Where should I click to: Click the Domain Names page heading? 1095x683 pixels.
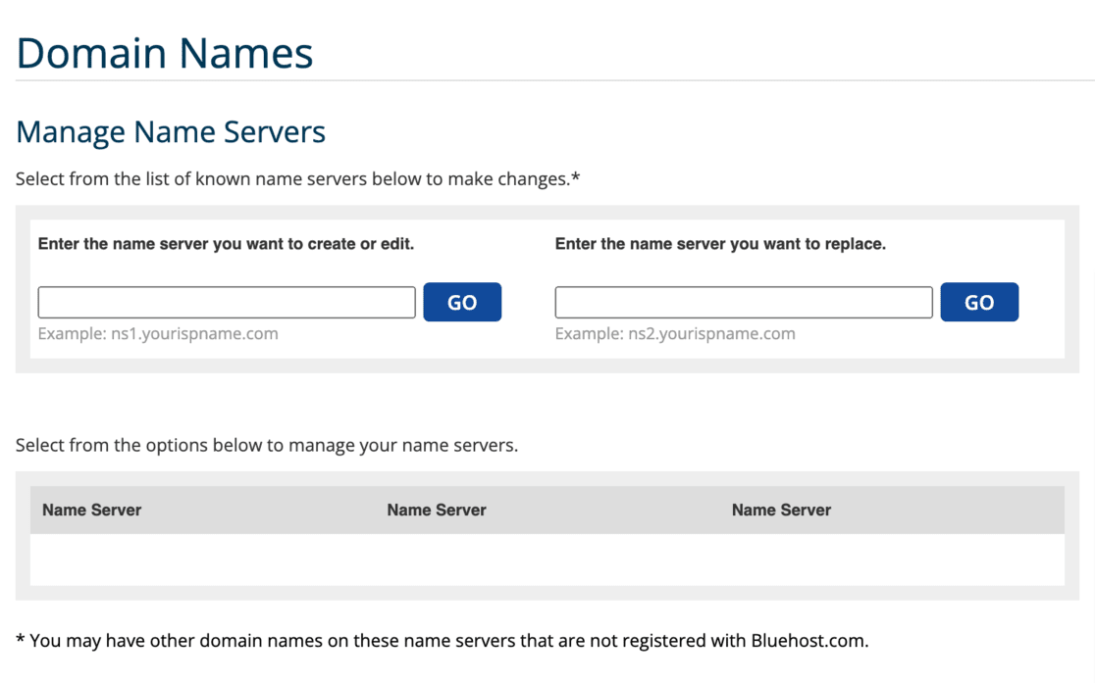click(x=164, y=52)
